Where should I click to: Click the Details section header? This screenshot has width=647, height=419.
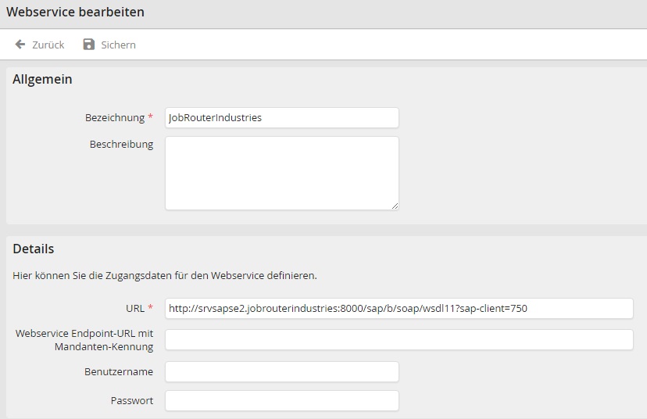(34, 249)
